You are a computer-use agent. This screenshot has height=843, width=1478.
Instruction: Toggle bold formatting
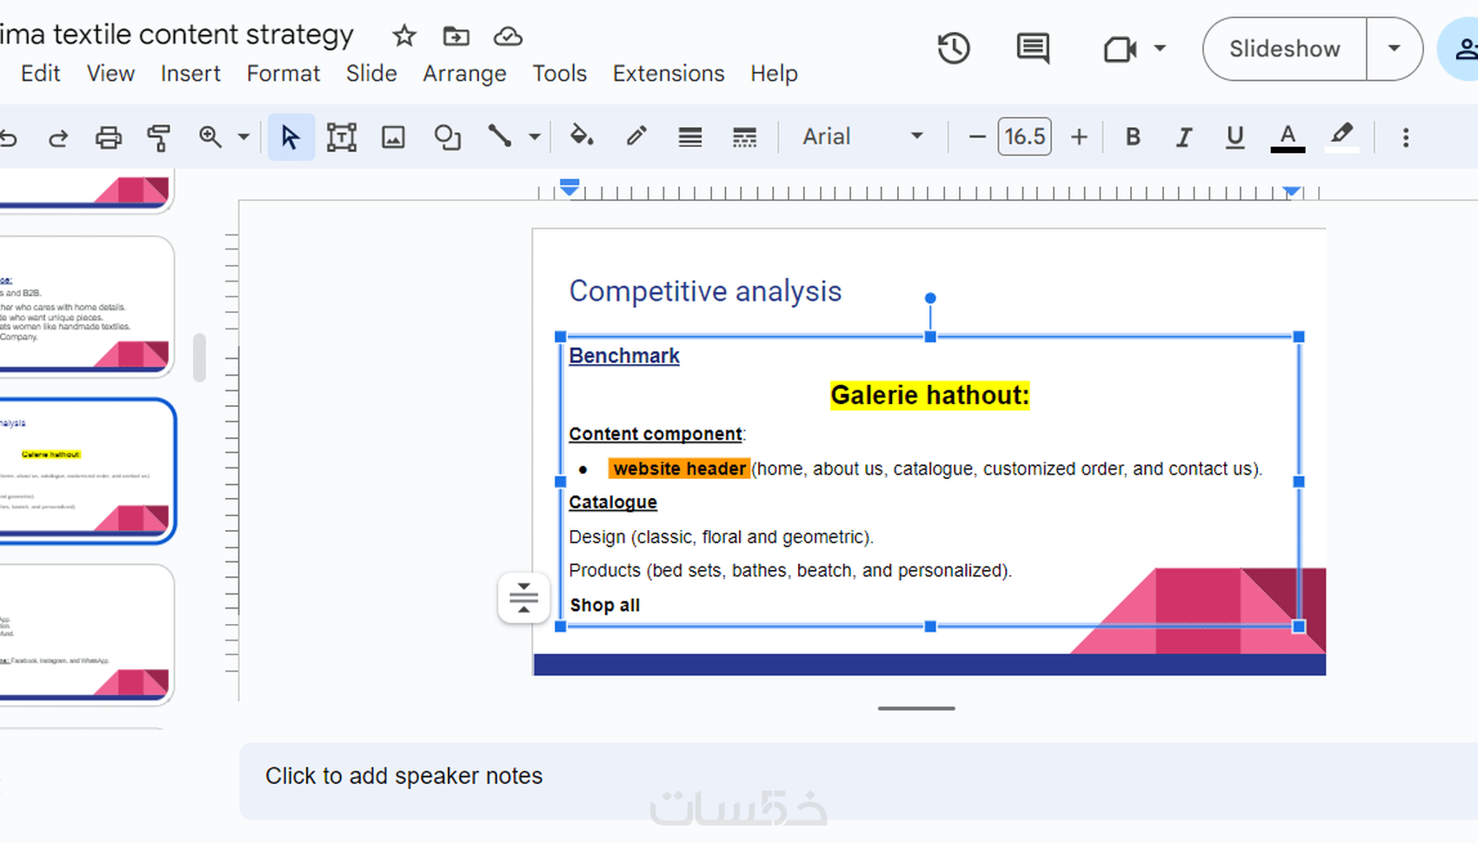[1133, 137]
